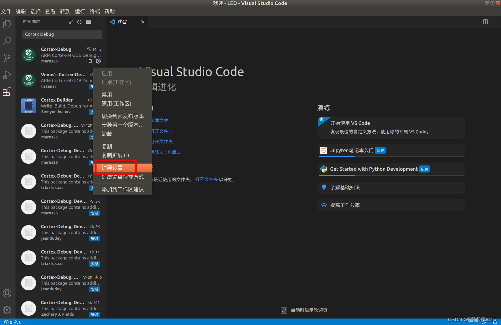The image size is (501, 325).
Task: Switch to the 欢迎 tab
Action: point(122,22)
